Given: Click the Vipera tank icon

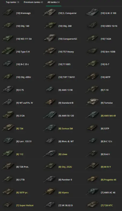Looking at the screenshot, I should pyautogui.click(x=50, y=192).
